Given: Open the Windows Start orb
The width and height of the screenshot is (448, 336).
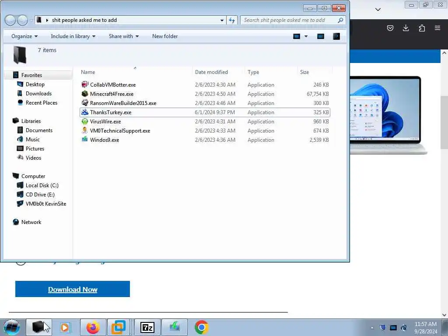Looking at the screenshot, I should coord(11,327).
